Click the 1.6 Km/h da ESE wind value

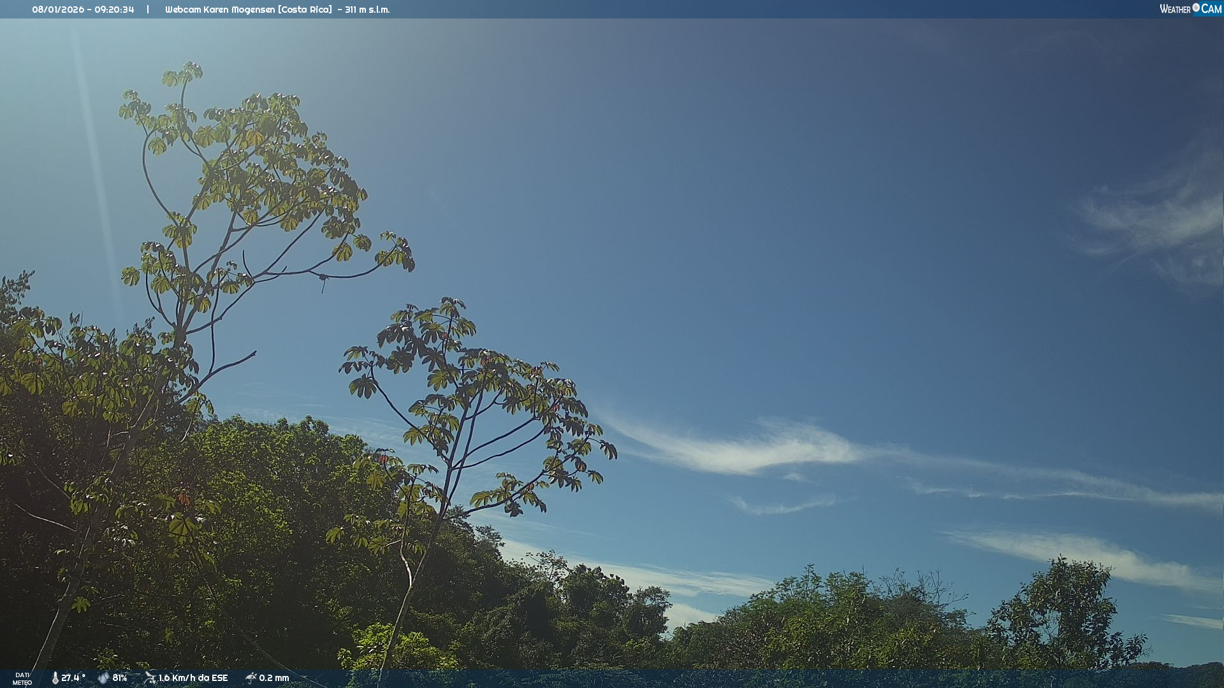point(193,678)
